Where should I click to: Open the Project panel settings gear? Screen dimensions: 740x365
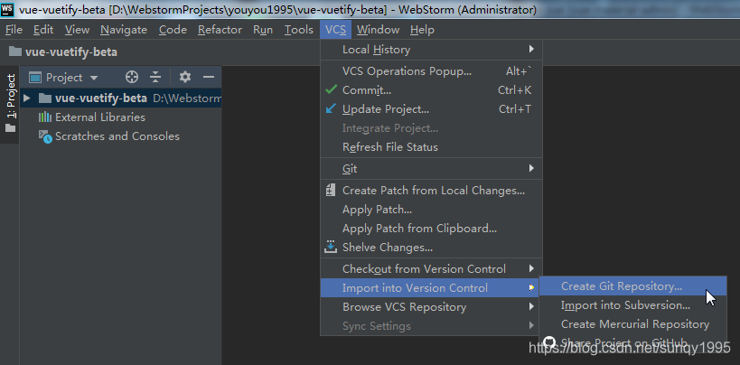[185, 77]
